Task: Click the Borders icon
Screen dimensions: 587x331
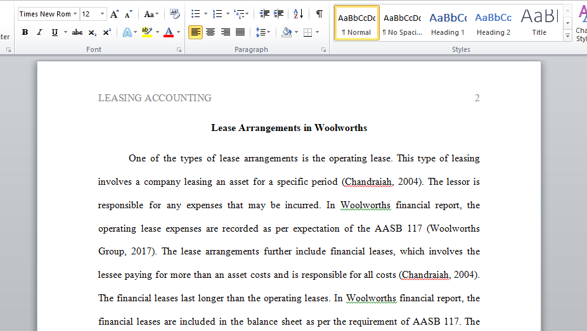Action: (307, 32)
